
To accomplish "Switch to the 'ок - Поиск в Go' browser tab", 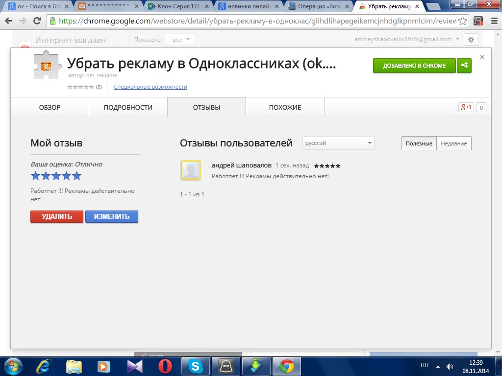I will (x=38, y=6).
